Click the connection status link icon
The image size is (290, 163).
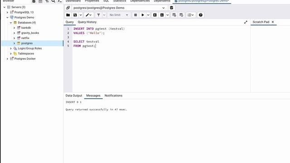[x=68, y=8]
